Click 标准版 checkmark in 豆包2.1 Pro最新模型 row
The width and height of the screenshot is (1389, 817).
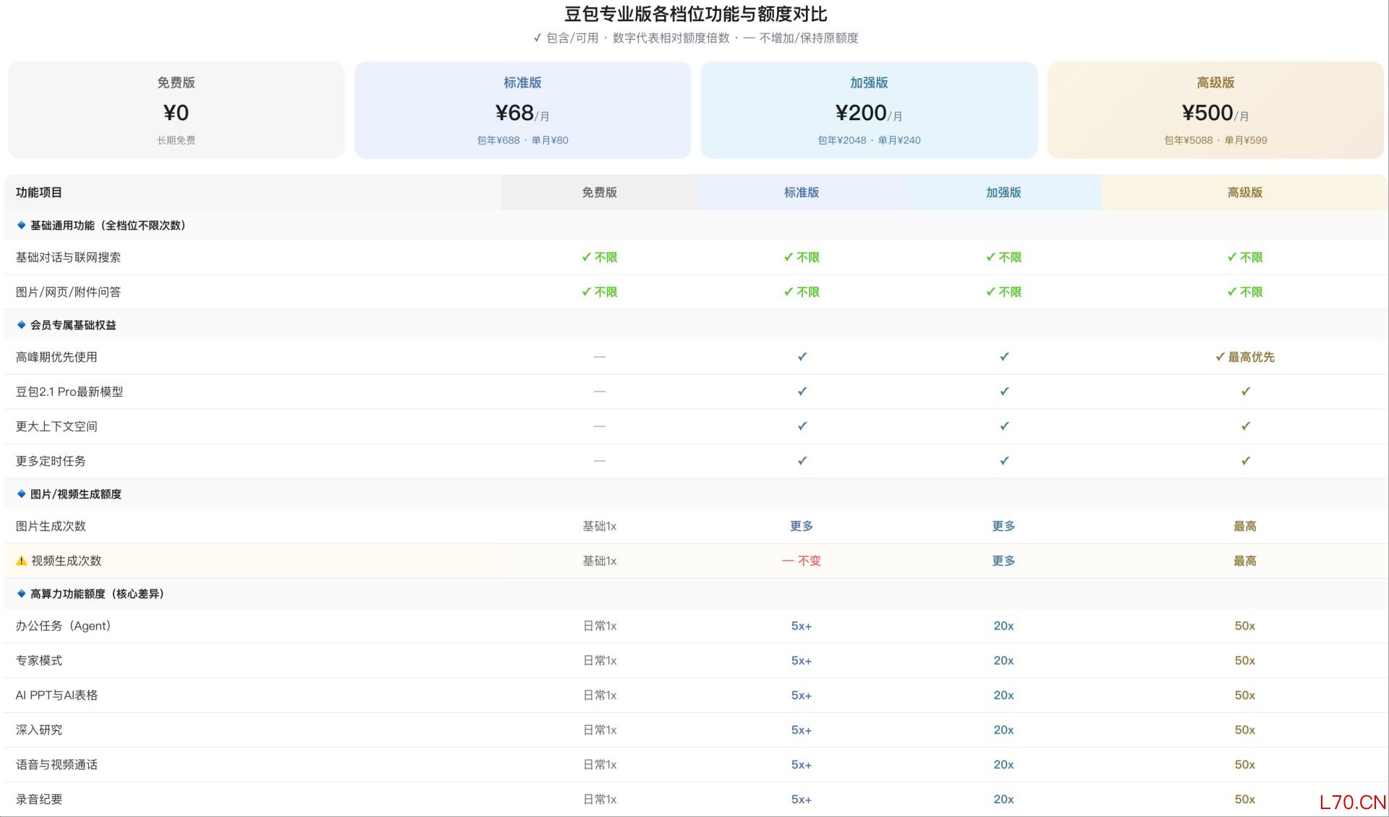802,391
